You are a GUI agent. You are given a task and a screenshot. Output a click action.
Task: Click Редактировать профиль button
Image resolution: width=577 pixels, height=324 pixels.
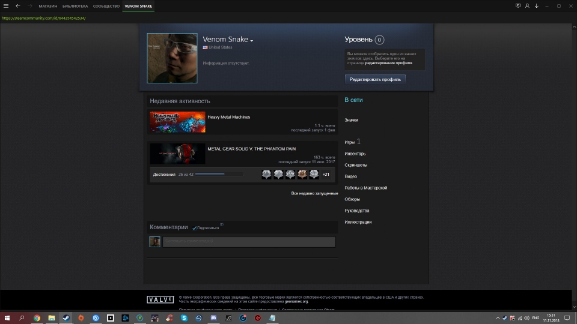point(375,79)
